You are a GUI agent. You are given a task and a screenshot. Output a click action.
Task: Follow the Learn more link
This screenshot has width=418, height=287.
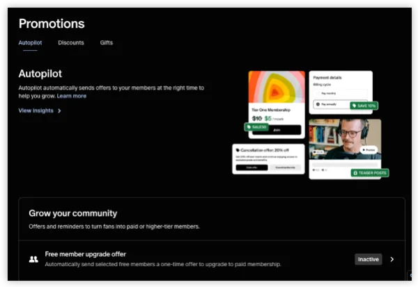(x=72, y=96)
